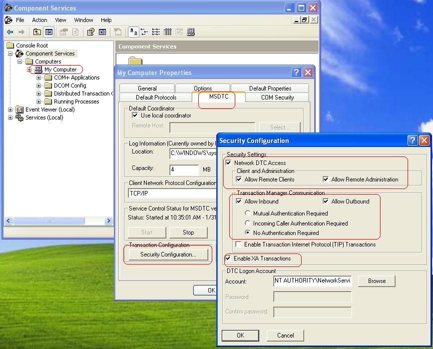The image size is (433, 349).
Task: Toggle the Show/Hide Action Pane toolbar icon
Action: coord(102,32)
